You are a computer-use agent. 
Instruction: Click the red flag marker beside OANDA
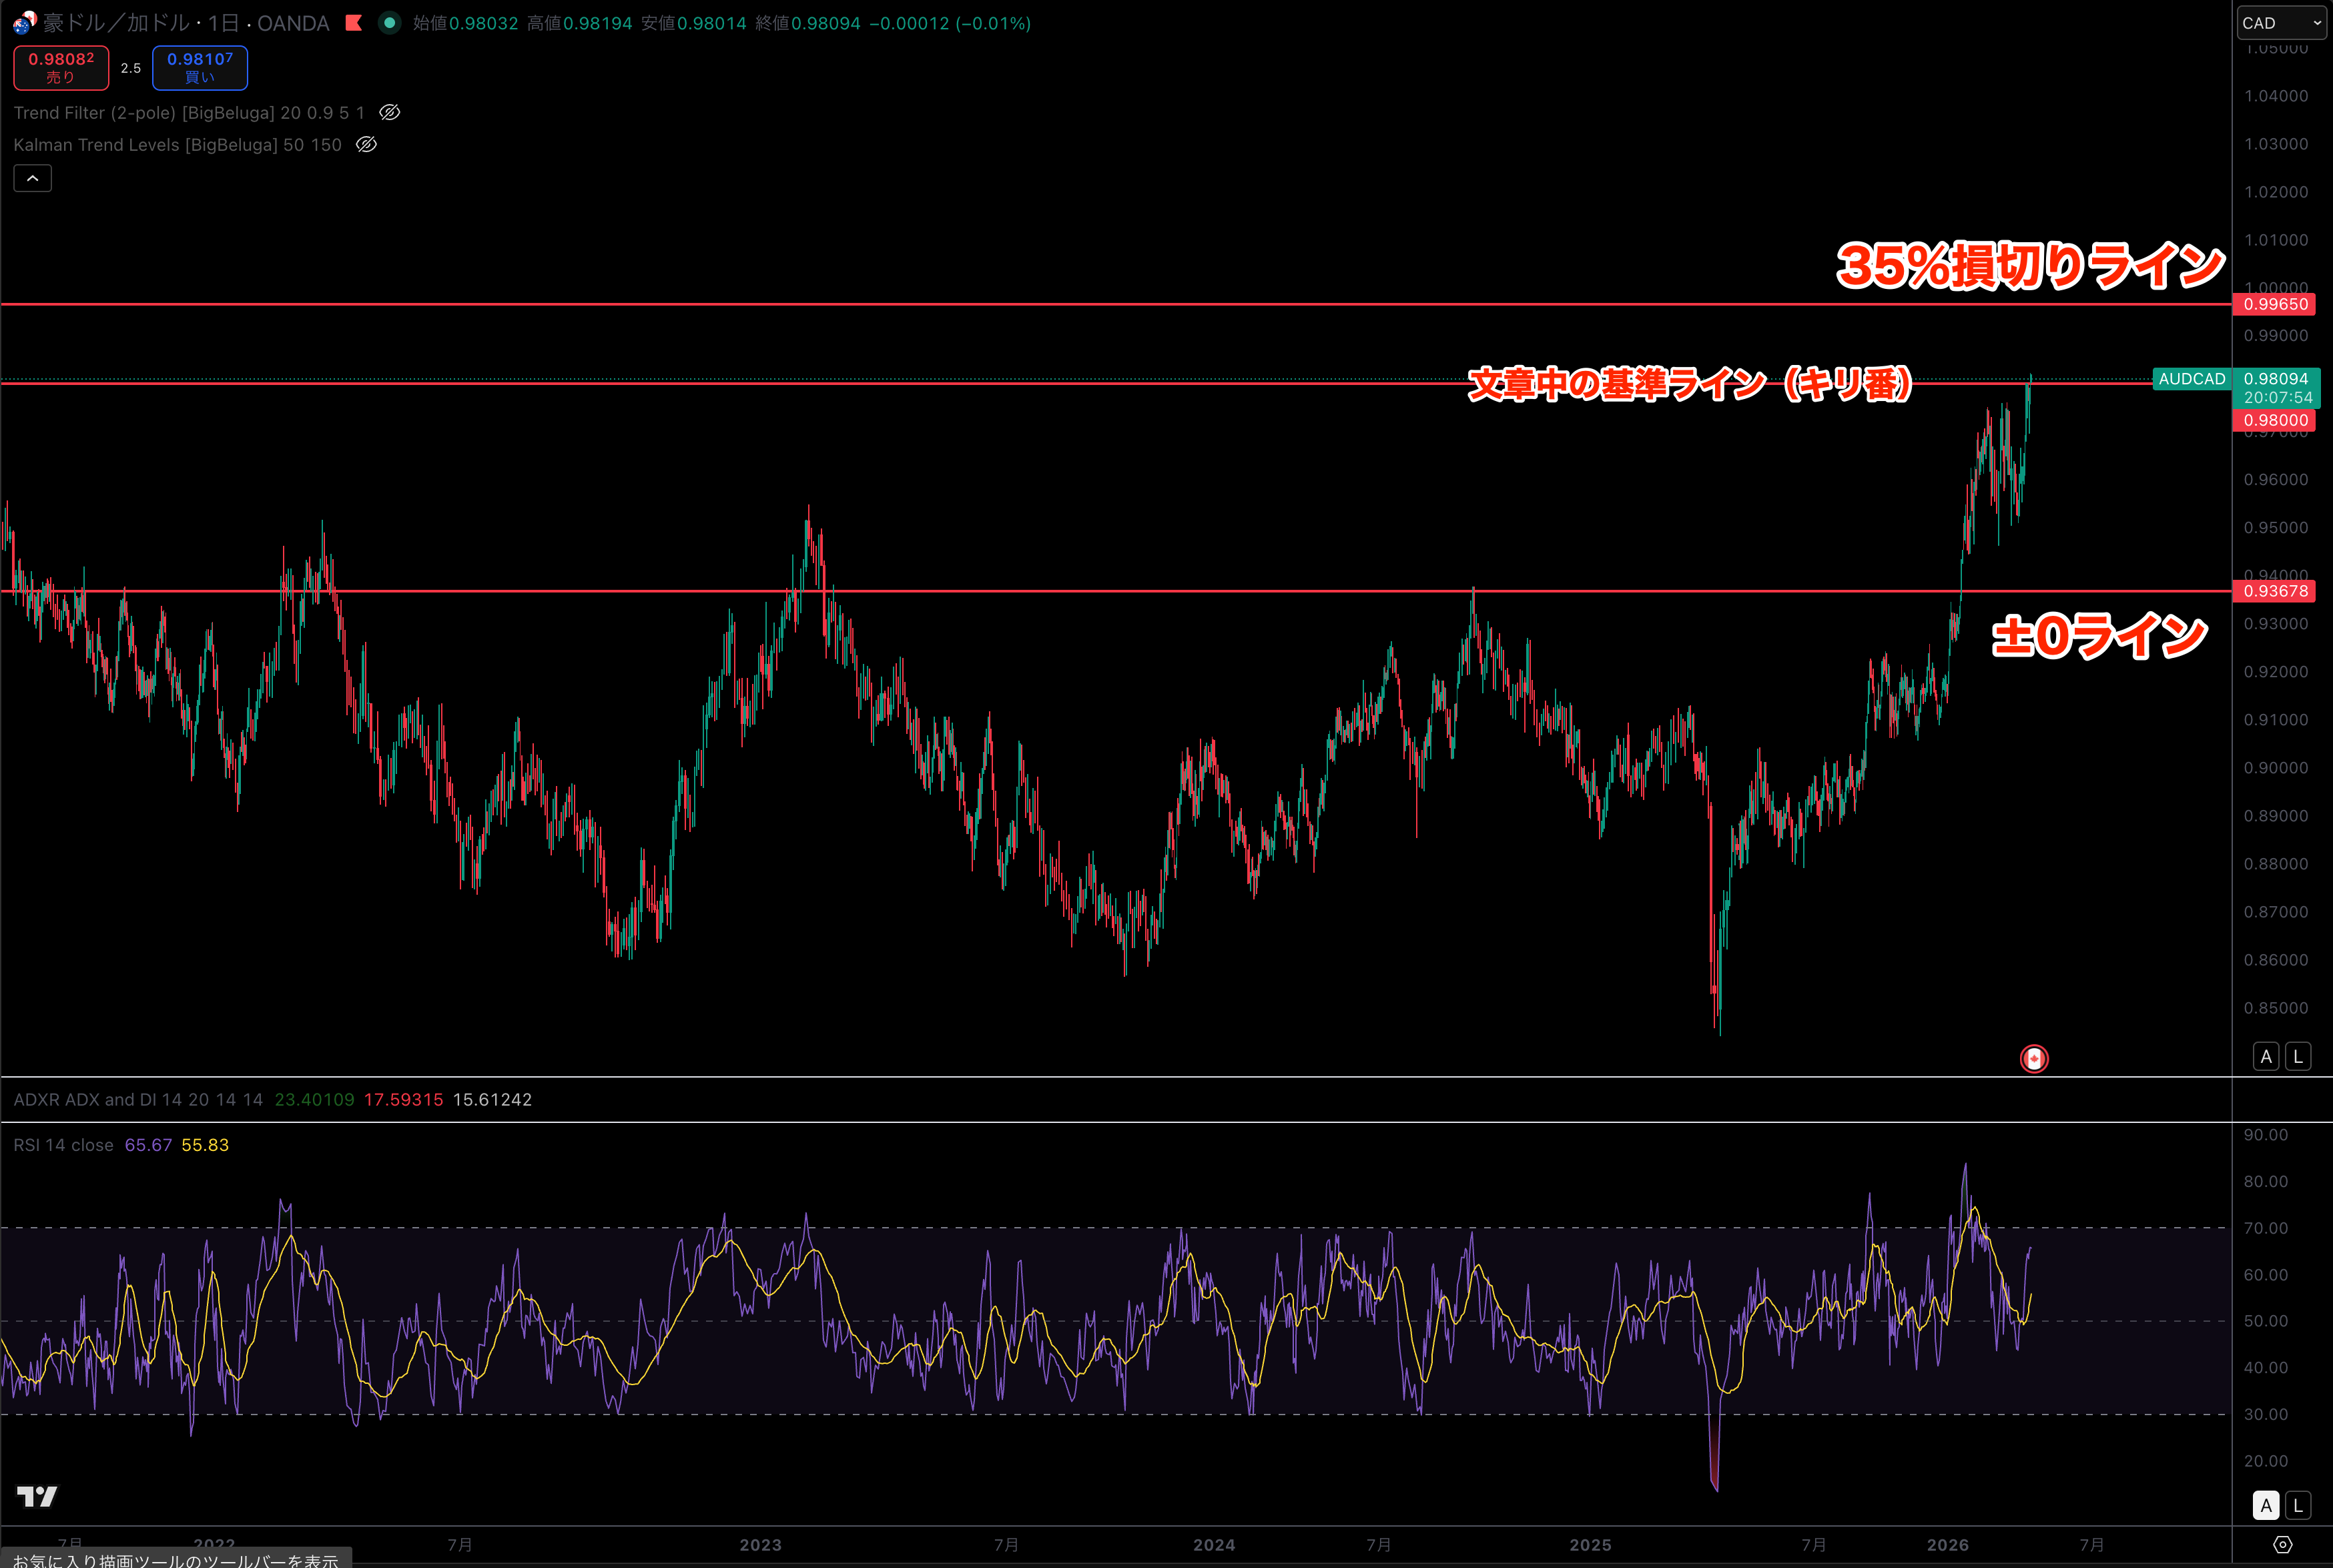coord(353,22)
